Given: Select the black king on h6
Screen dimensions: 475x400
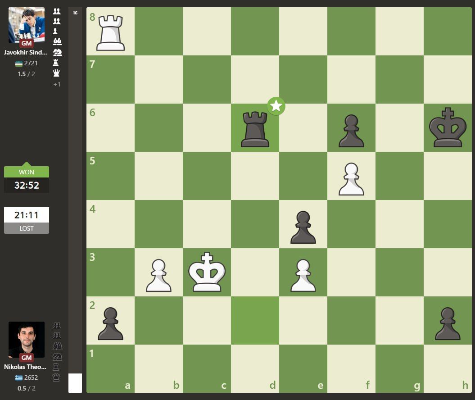Looking at the screenshot, I should click(447, 128).
